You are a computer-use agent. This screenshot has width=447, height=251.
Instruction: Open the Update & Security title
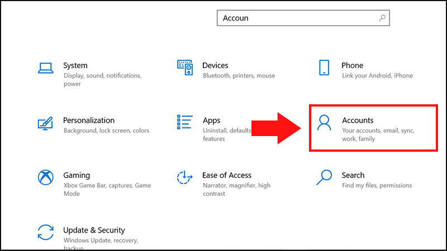pos(94,230)
